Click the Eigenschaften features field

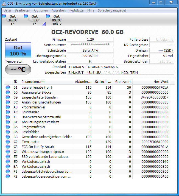120,72
